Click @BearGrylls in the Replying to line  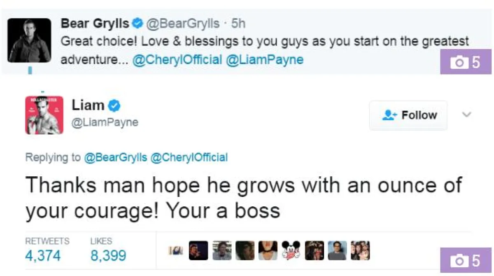tap(116, 157)
